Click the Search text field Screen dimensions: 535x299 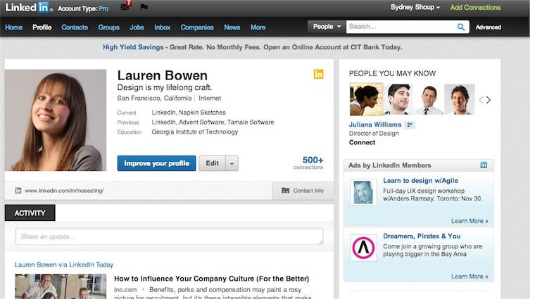(x=402, y=27)
